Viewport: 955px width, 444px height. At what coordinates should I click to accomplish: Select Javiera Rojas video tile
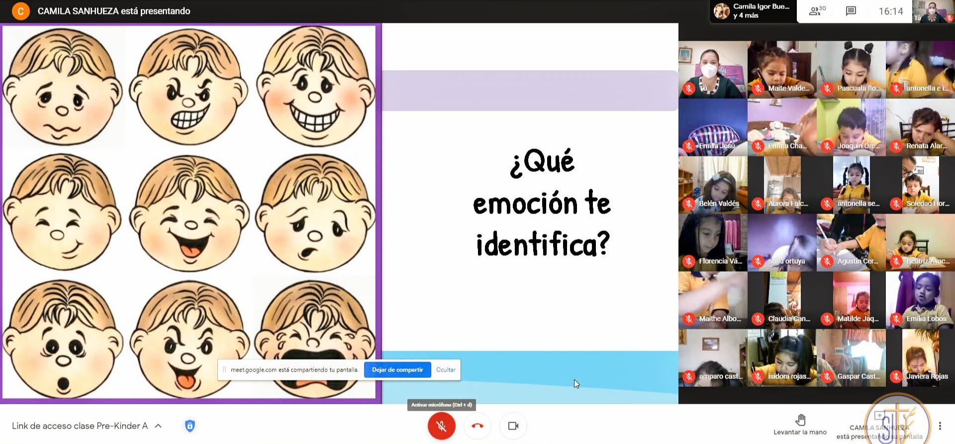click(x=920, y=358)
